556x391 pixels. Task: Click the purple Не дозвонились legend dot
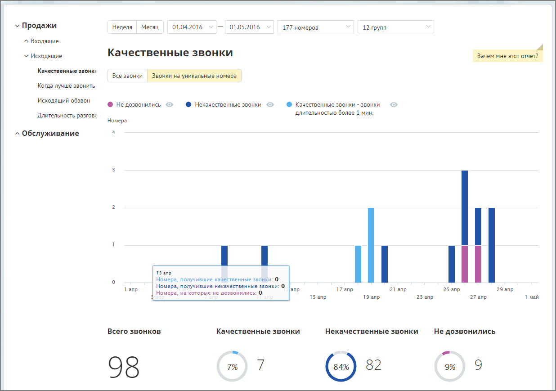click(110, 104)
